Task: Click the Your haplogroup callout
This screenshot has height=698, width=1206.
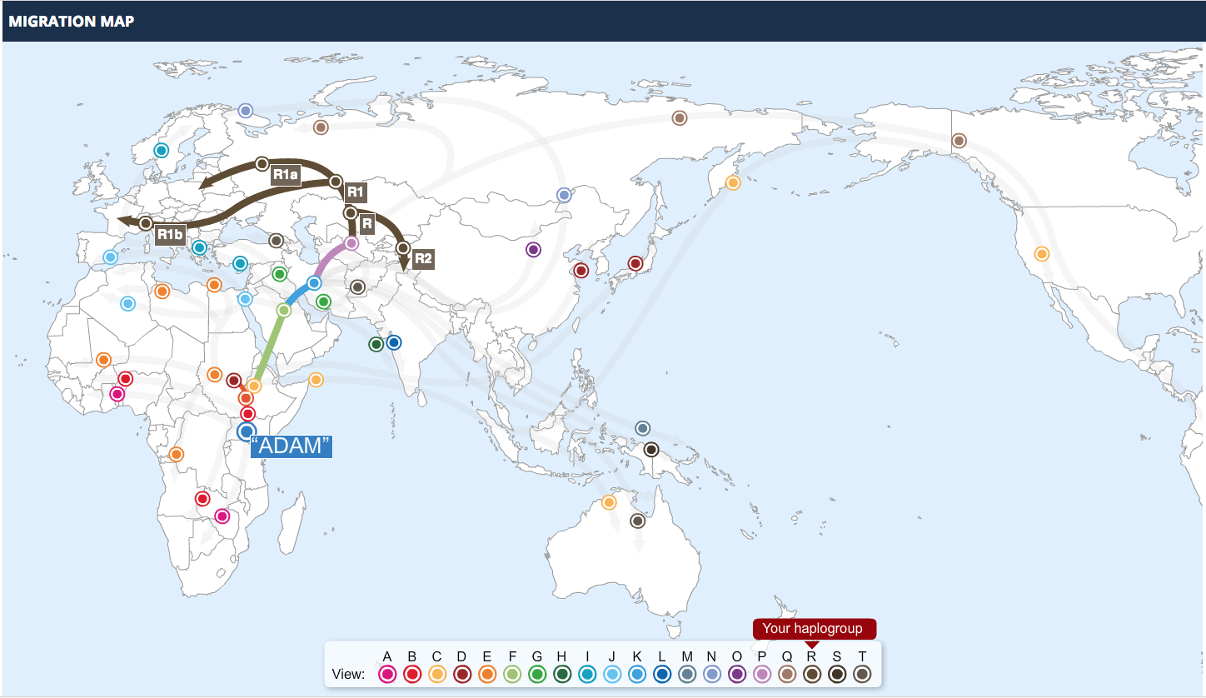Action: tap(814, 629)
